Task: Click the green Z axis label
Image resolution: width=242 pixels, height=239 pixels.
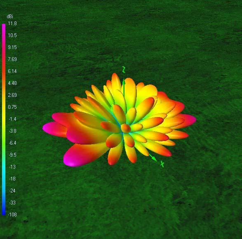Action: coord(124,69)
